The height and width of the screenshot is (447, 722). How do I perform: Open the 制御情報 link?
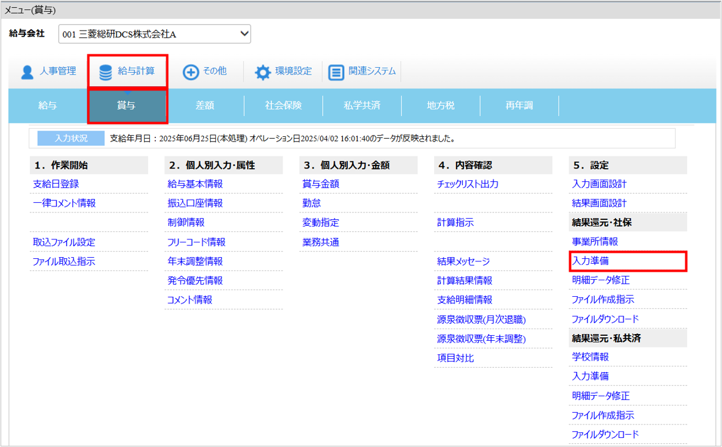(x=186, y=222)
